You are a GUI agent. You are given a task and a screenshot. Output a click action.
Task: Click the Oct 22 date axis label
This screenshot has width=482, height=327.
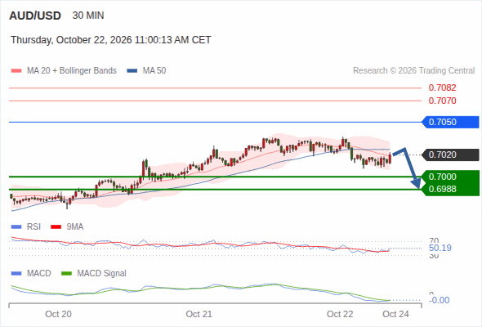[x=340, y=314]
